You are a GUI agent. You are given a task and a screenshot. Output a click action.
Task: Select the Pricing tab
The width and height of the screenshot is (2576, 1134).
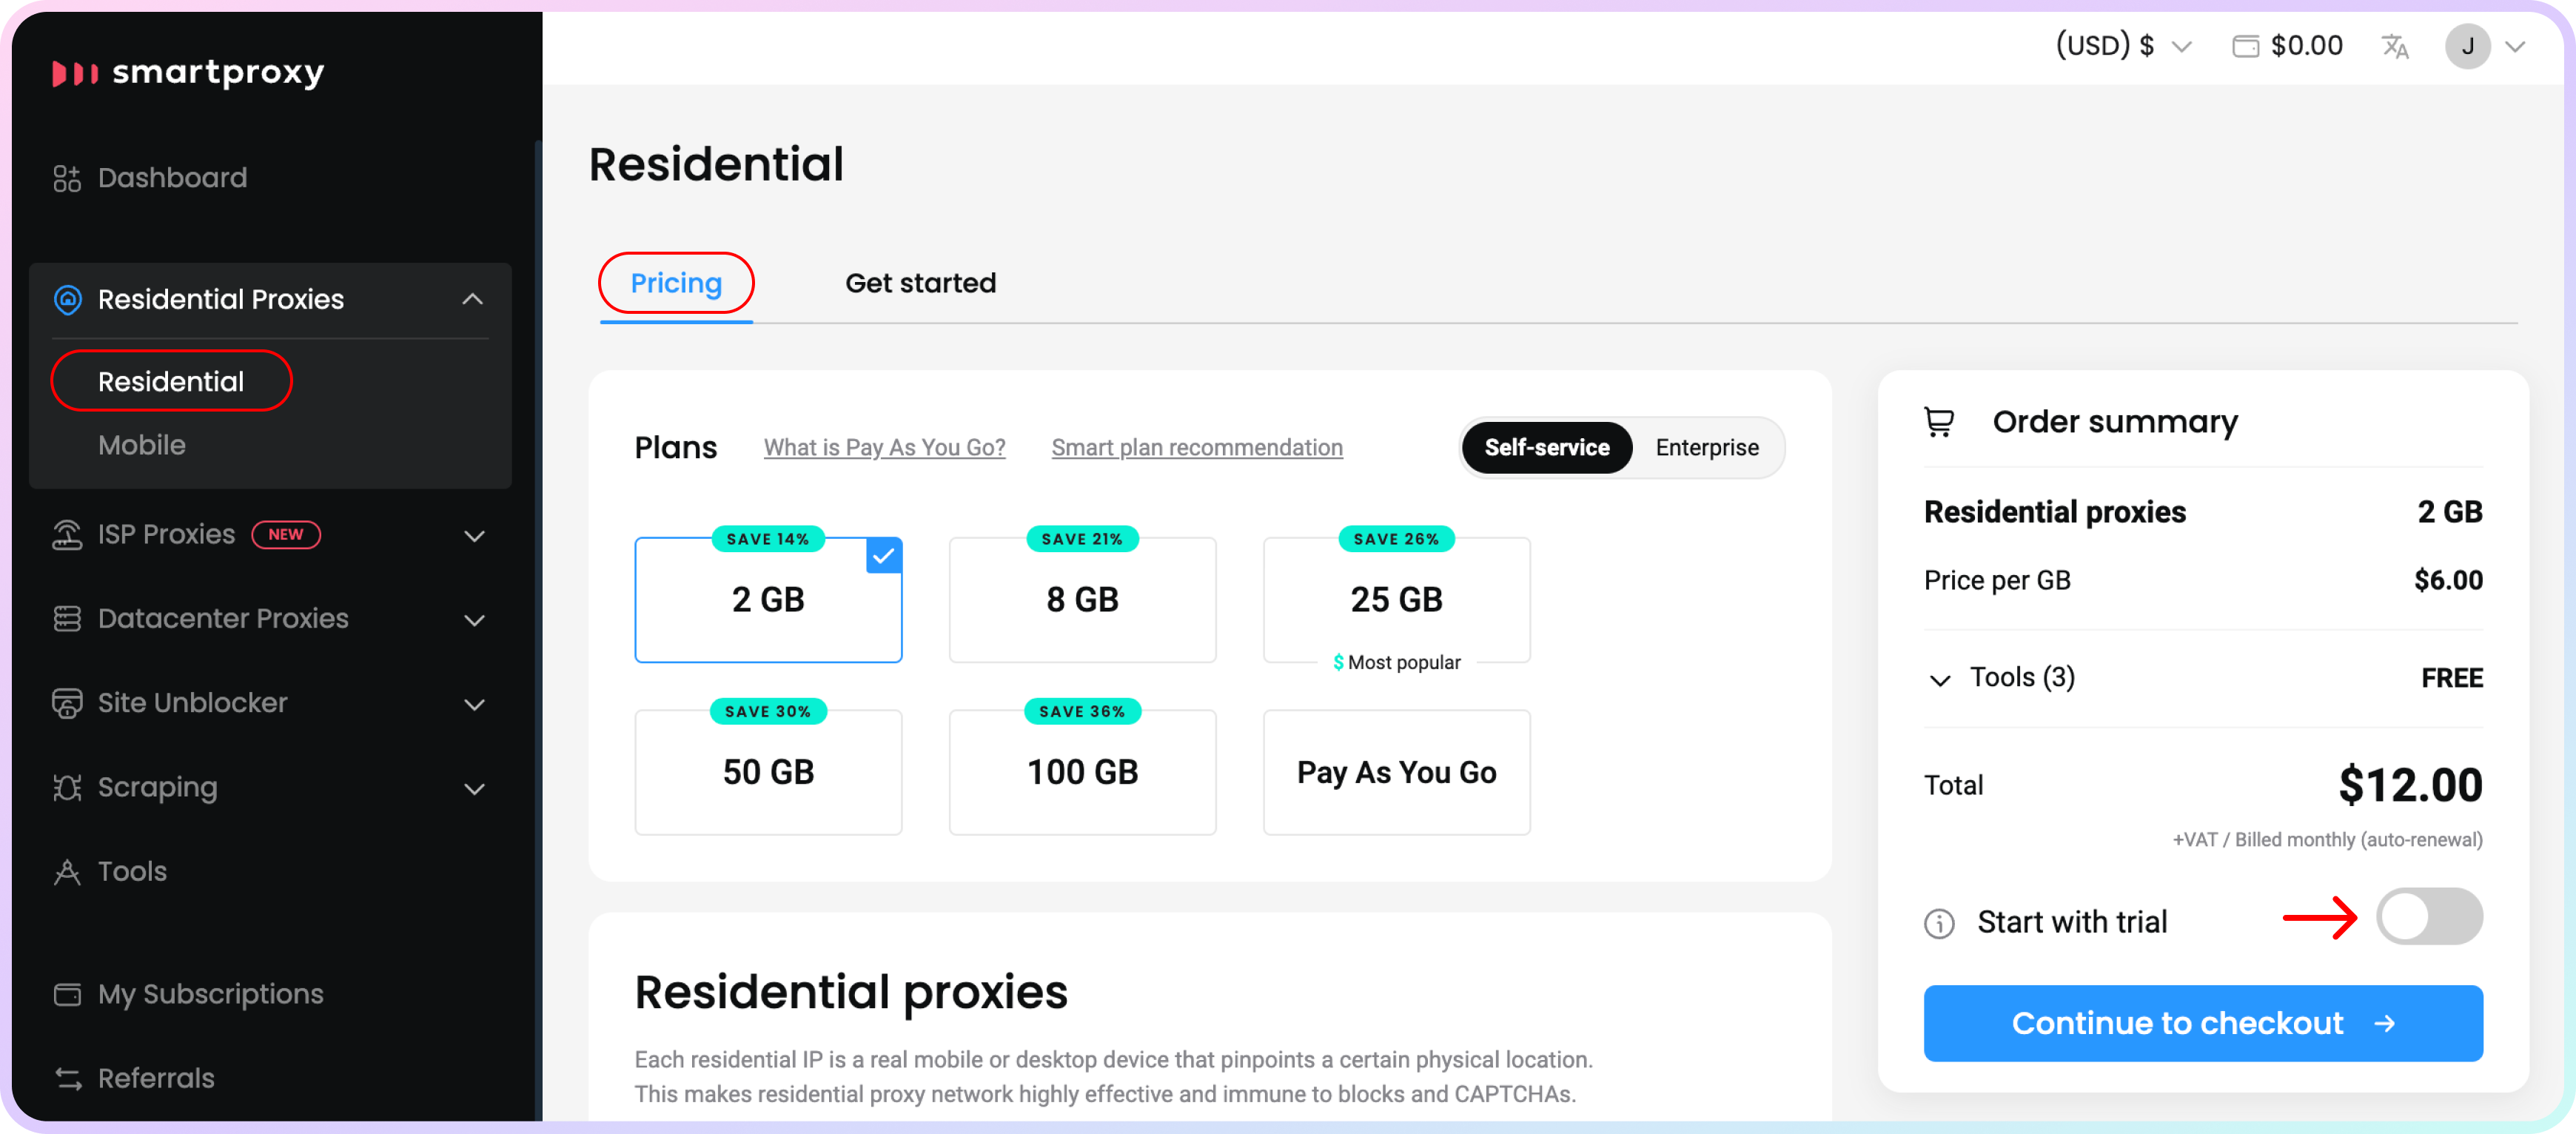click(x=675, y=281)
